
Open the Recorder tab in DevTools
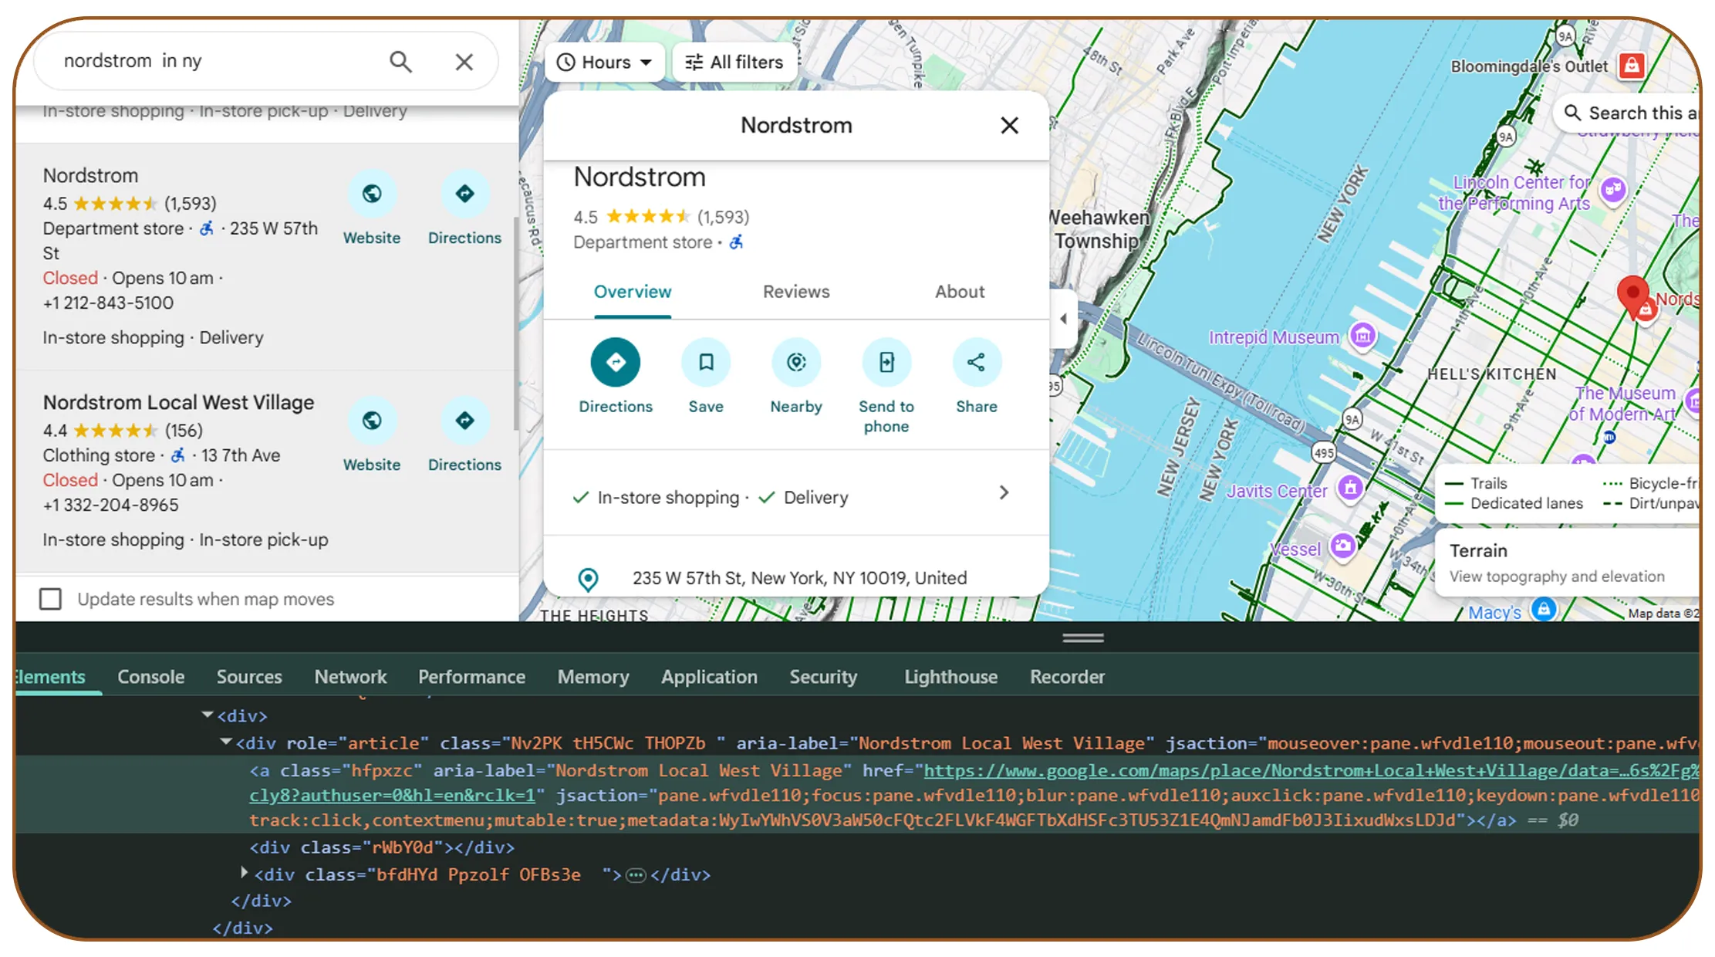(1068, 677)
